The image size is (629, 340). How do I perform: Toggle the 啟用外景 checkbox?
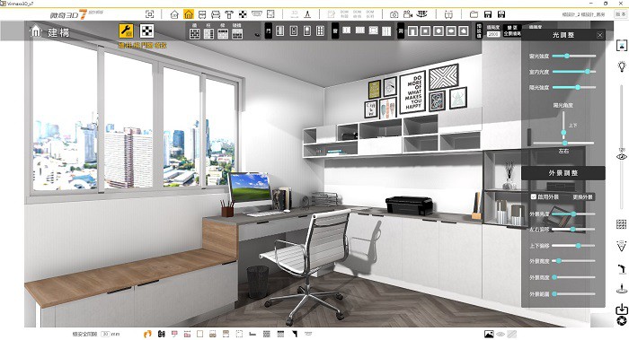click(x=534, y=196)
